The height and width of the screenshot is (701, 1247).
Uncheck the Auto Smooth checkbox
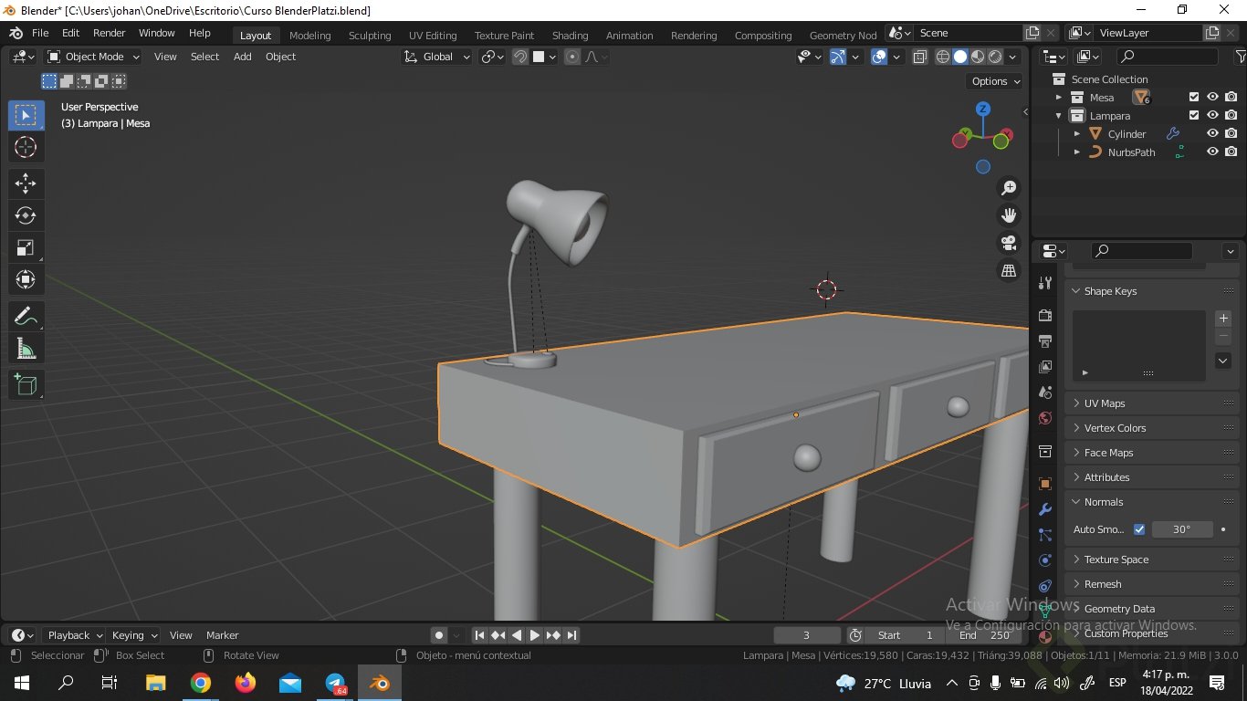1139,529
